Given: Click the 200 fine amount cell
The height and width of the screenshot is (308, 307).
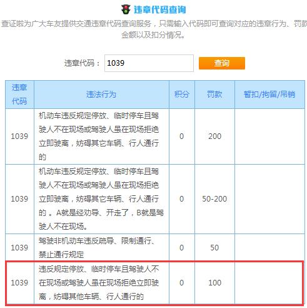Looking at the screenshot, I should (x=214, y=136).
